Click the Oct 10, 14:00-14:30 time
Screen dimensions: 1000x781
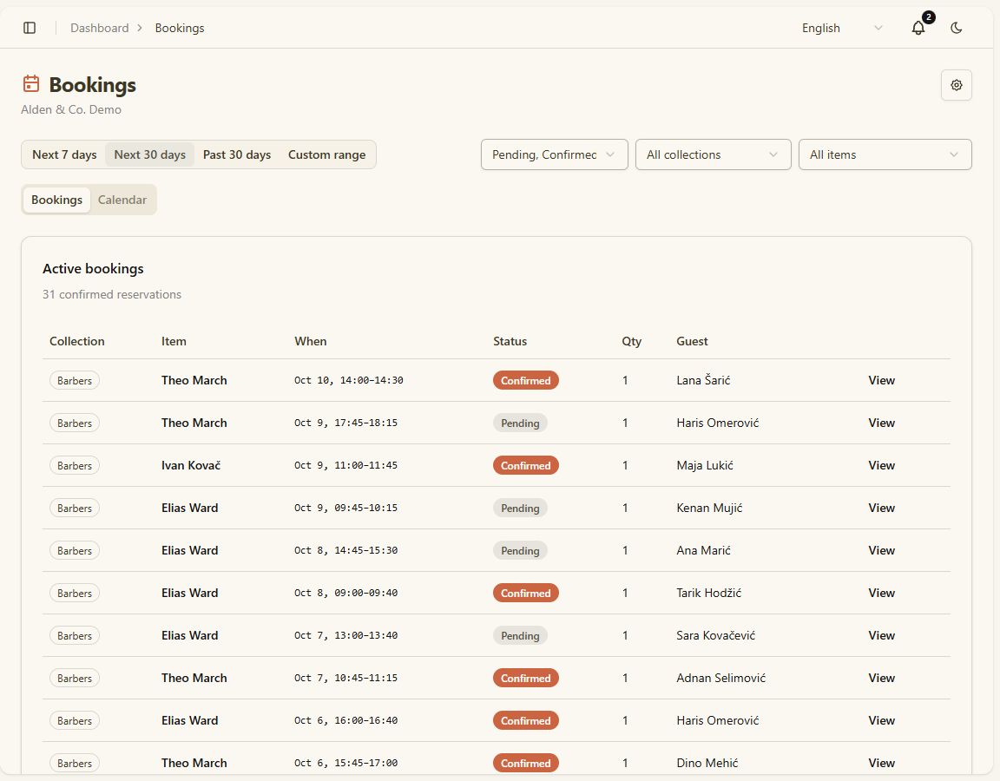pyautogui.click(x=349, y=380)
